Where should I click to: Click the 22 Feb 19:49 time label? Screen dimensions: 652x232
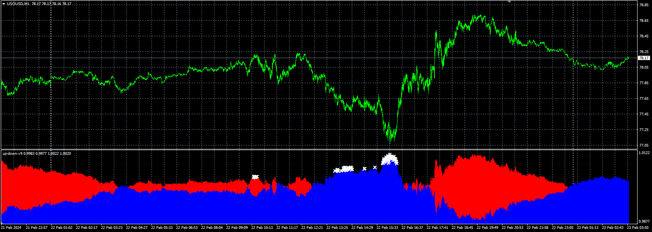[487, 228]
